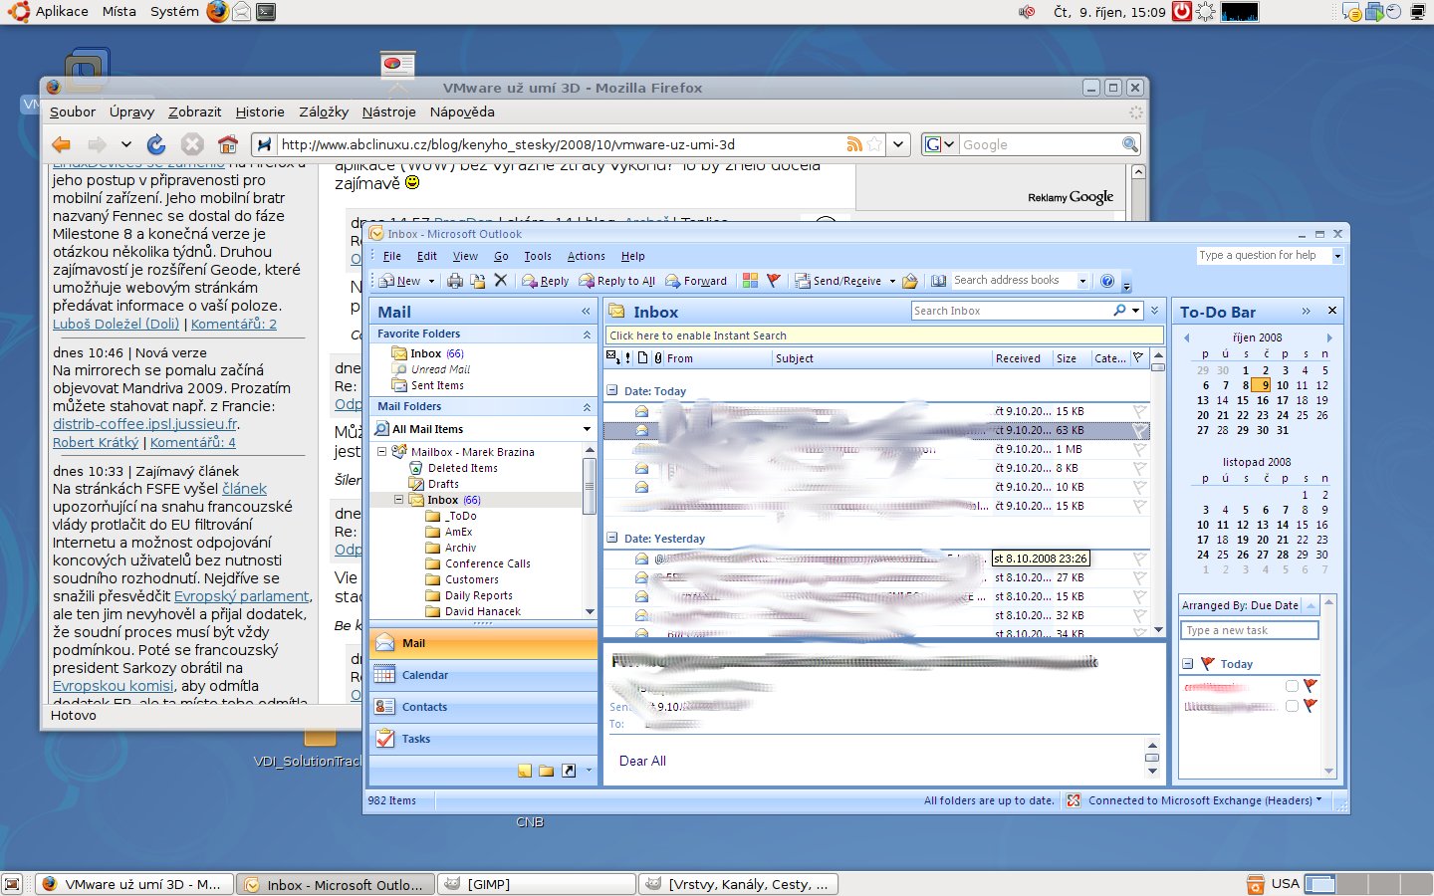This screenshot has height=896, width=1434.
Task: Collapse the Mail Folders section
Action: click(587, 407)
